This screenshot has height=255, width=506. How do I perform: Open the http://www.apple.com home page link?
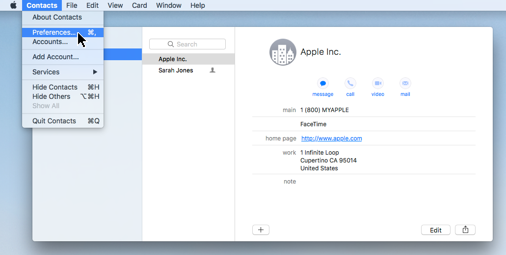pyautogui.click(x=331, y=139)
